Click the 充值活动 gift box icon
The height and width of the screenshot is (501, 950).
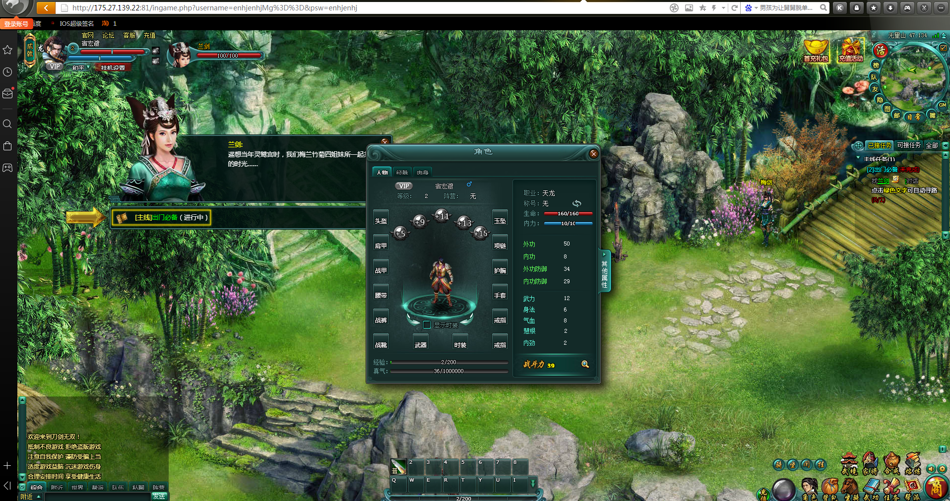[x=851, y=51]
